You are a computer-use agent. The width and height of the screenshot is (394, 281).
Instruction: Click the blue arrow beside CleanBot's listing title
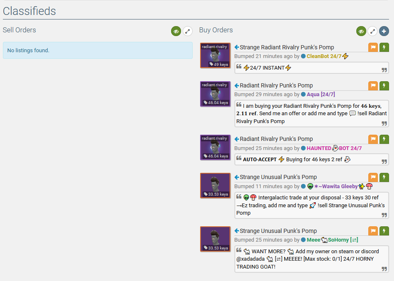[x=237, y=47]
